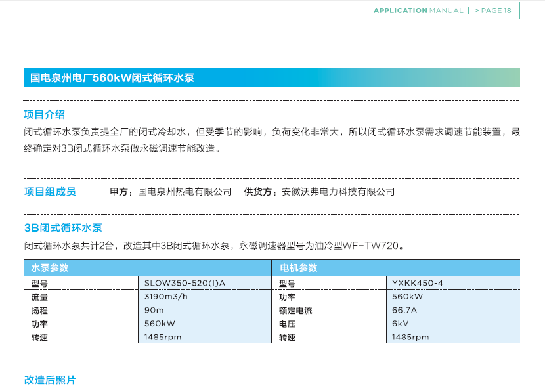Viewport: 545px width, 392px height.
Task: Select the voltage value 6kV
Action: click(x=401, y=324)
